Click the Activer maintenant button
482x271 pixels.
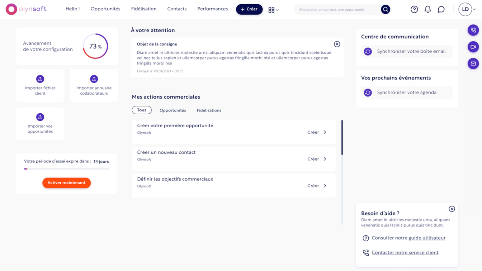pyautogui.click(x=66, y=183)
